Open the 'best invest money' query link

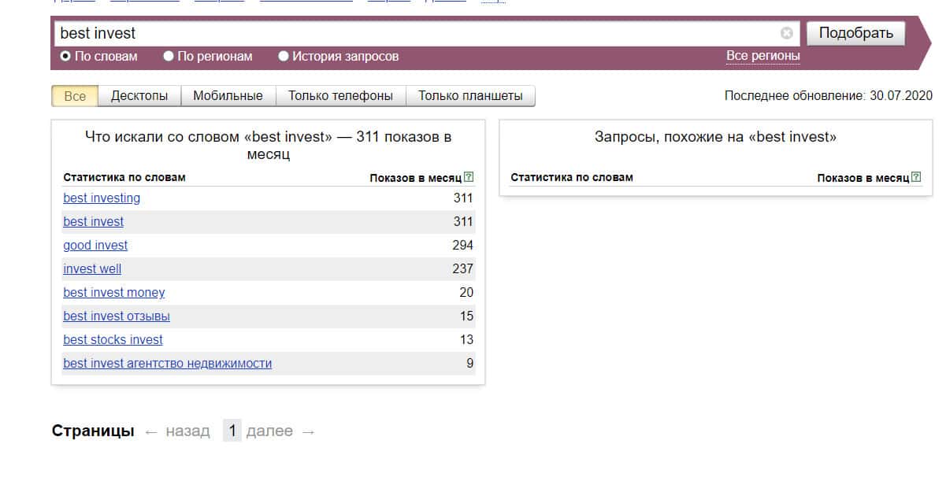coord(114,292)
